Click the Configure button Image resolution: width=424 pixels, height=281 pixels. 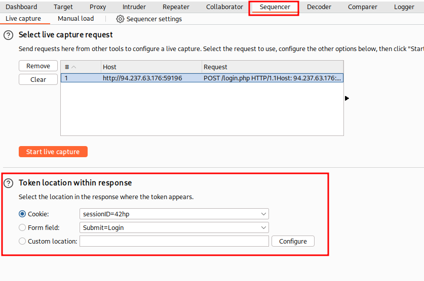tap(293, 242)
